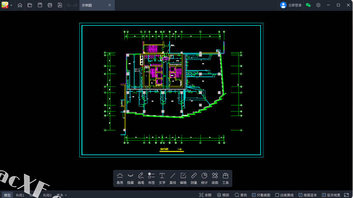Enable the 白底黑线 checkbox
Viewport: 353px width, 198px height.
coord(277,195)
